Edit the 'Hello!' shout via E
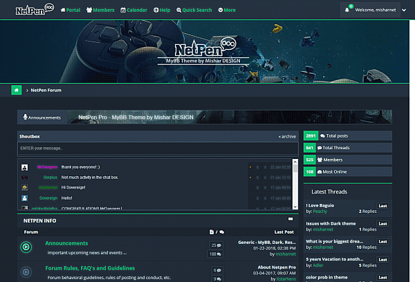 [257, 198]
